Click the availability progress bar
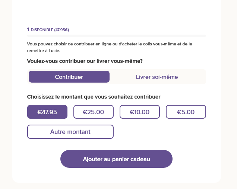Image resolution: width=237 pixels, height=189 pixels. [117, 36]
